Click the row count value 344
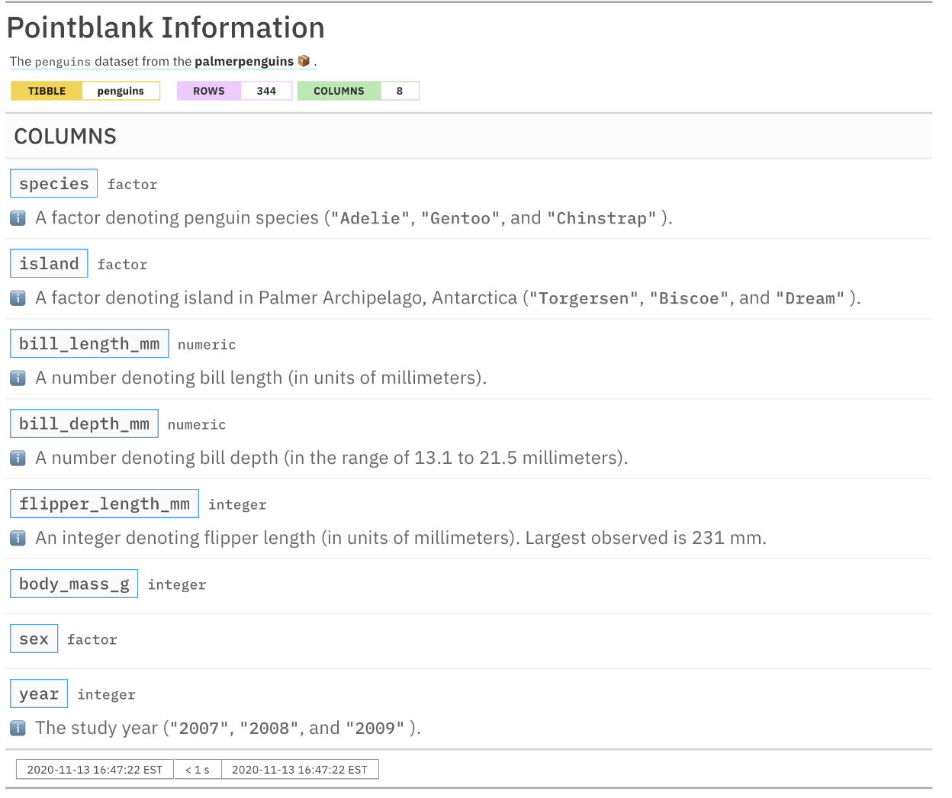The height and width of the screenshot is (798, 952). (266, 91)
